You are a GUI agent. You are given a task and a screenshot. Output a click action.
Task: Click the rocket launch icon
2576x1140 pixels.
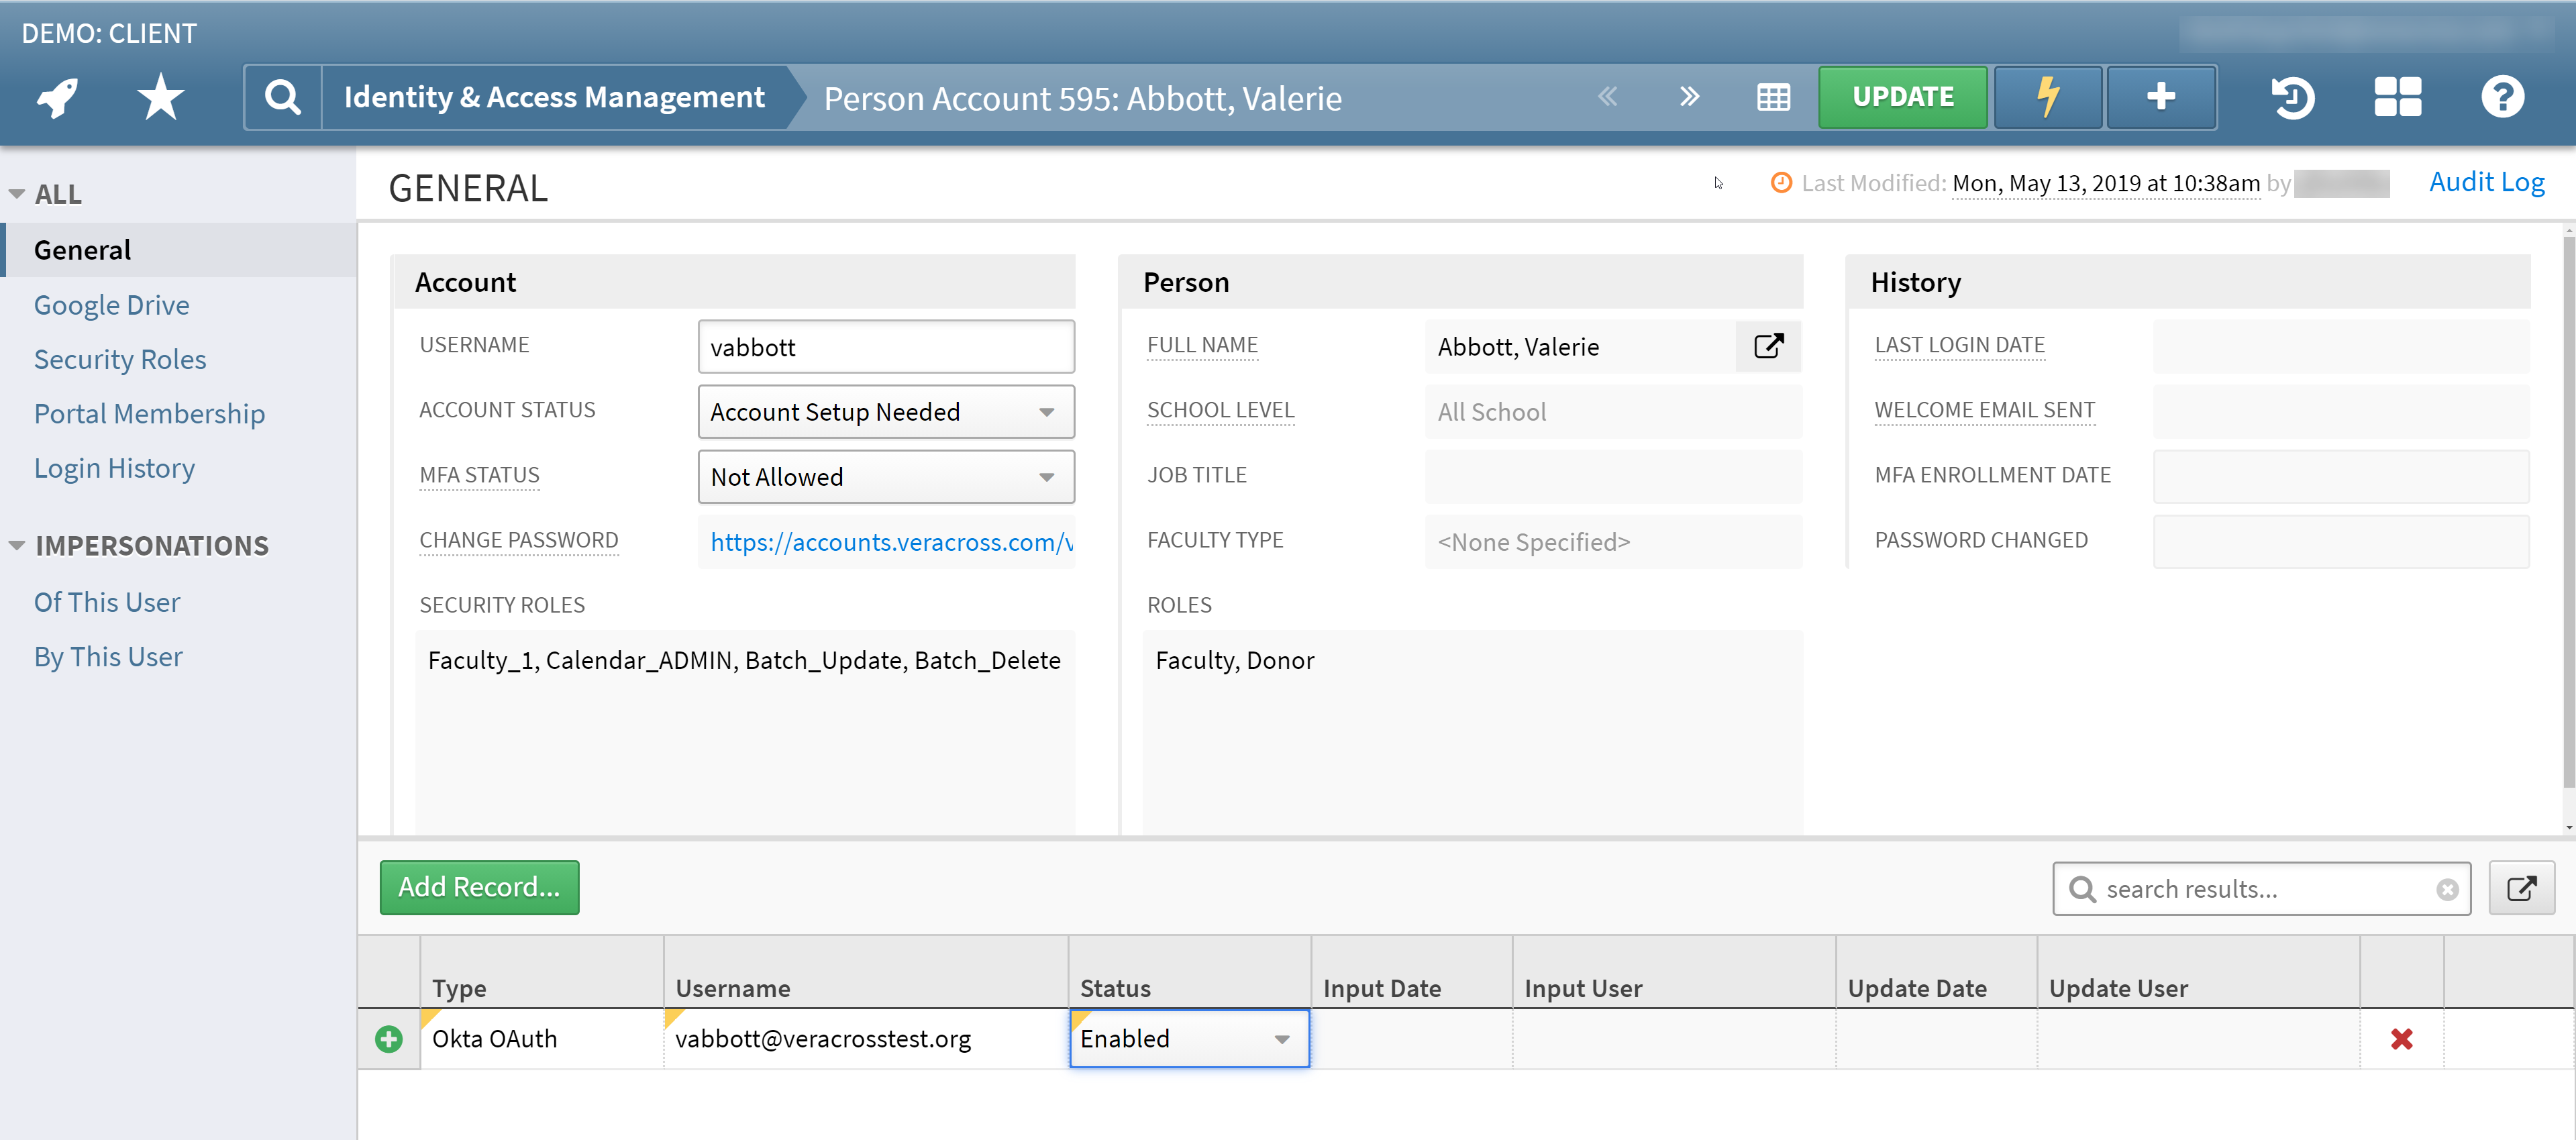click(57, 96)
